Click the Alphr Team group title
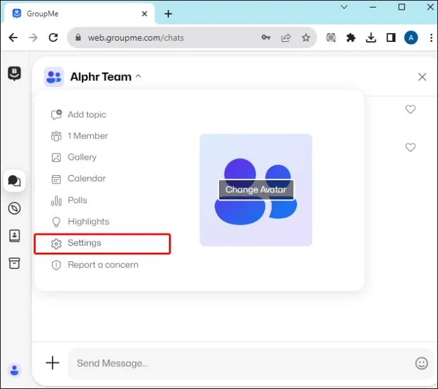438x389 pixels. pyautogui.click(x=101, y=77)
